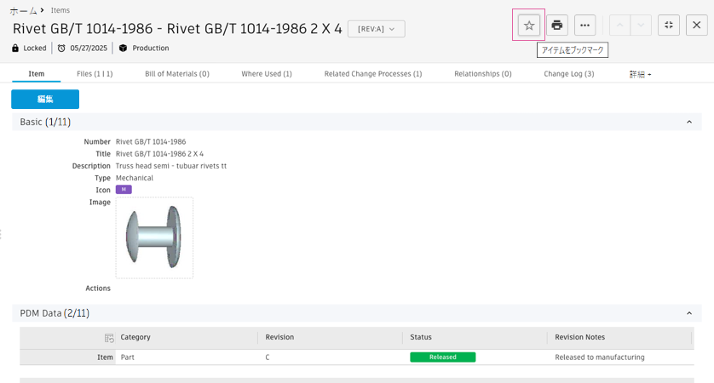Click the Production lifecycle label
714x383 pixels.
coord(151,48)
